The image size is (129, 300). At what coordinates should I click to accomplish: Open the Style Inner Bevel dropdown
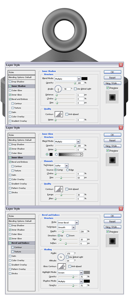coord(68,223)
